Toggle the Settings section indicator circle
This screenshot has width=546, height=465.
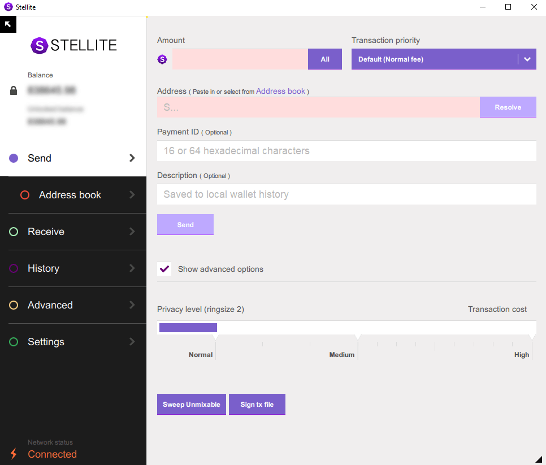[14, 341]
